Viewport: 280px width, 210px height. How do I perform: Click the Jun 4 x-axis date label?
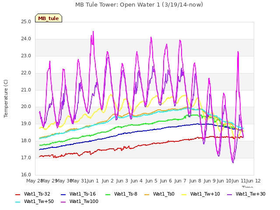[136, 181]
